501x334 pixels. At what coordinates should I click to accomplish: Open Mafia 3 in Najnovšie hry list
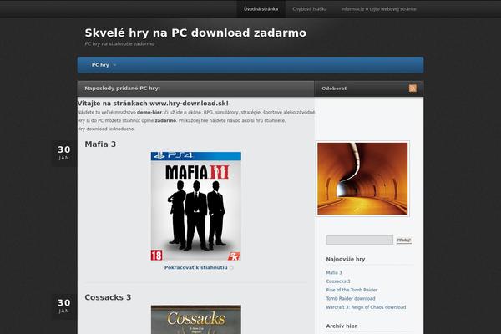(334, 273)
